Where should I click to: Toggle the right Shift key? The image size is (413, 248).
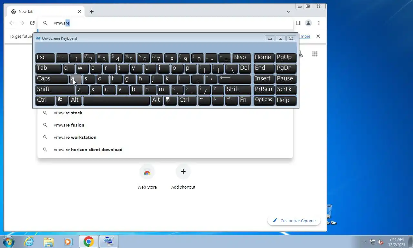click(x=238, y=90)
